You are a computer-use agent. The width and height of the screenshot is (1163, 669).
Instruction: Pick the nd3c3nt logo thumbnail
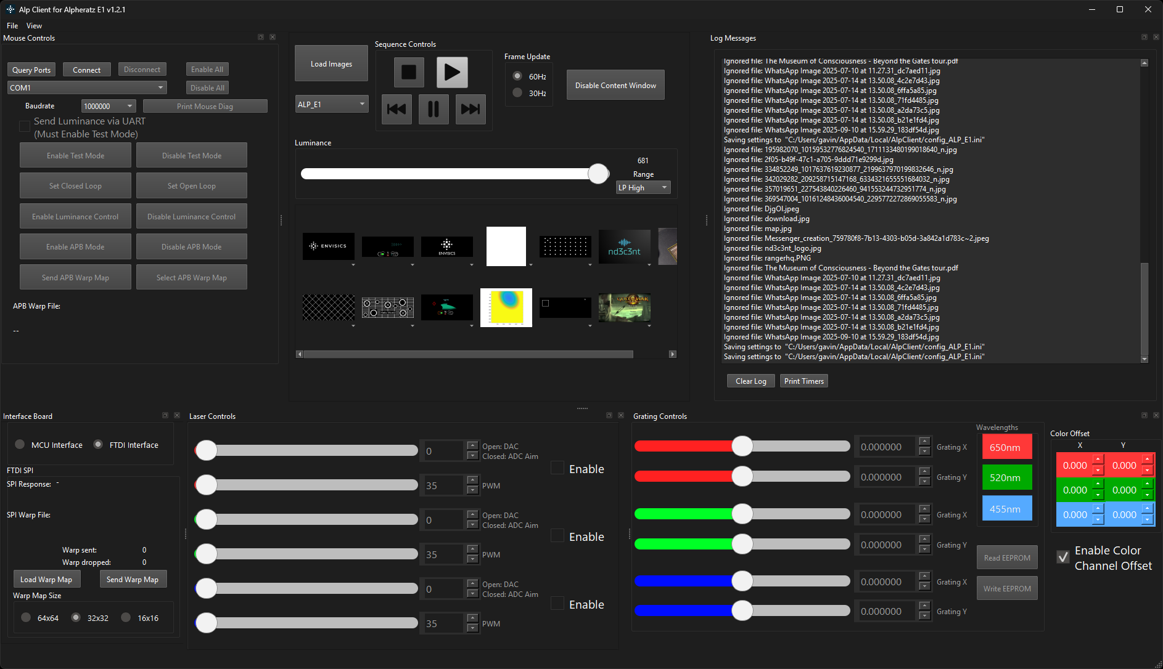pyautogui.click(x=625, y=246)
